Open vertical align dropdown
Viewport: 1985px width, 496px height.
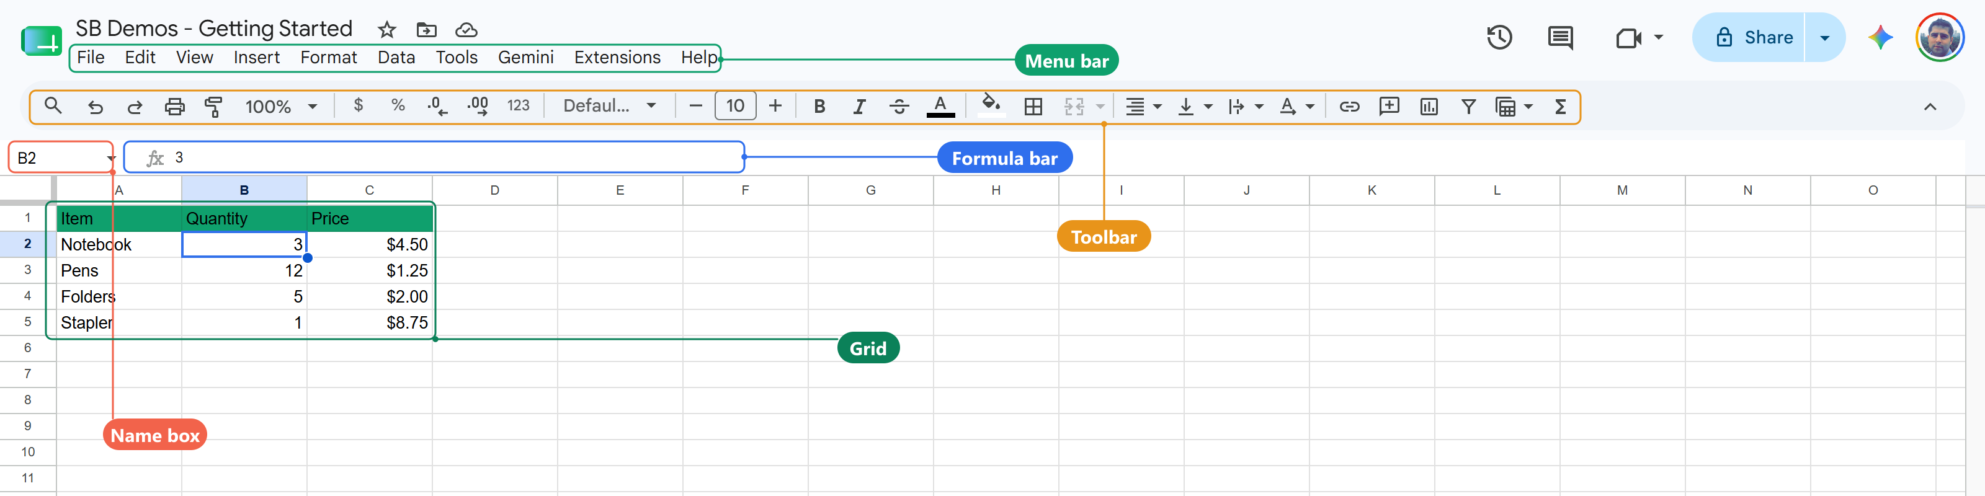click(x=1195, y=106)
